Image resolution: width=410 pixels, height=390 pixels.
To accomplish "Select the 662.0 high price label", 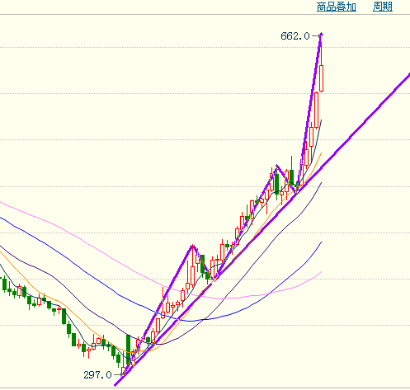I will pyautogui.click(x=295, y=36).
